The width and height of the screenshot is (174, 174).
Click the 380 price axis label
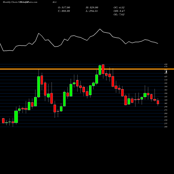point(166,87)
